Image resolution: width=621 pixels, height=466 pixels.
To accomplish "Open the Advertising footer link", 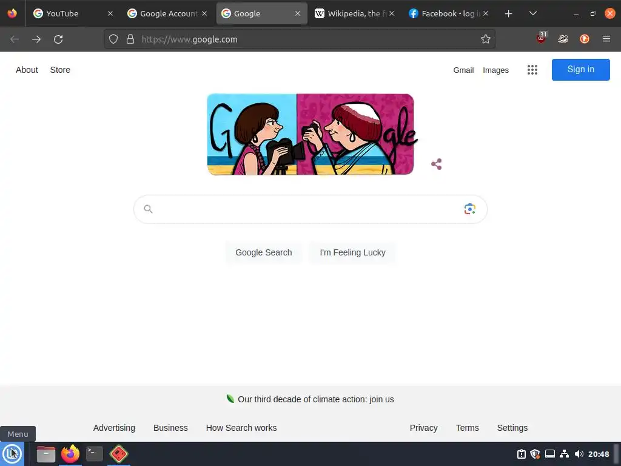I will [x=114, y=428].
